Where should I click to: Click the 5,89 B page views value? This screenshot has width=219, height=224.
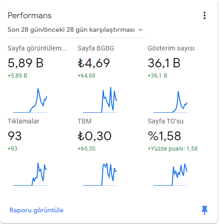pyautogui.click(x=25, y=63)
